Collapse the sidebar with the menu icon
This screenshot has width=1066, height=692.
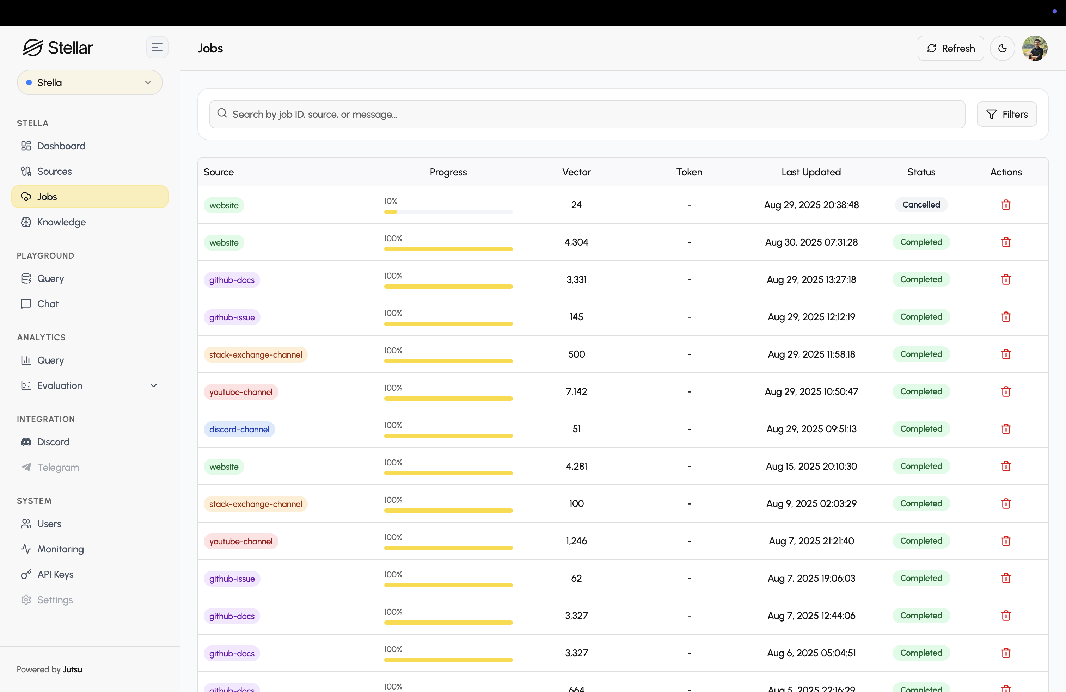click(x=157, y=48)
